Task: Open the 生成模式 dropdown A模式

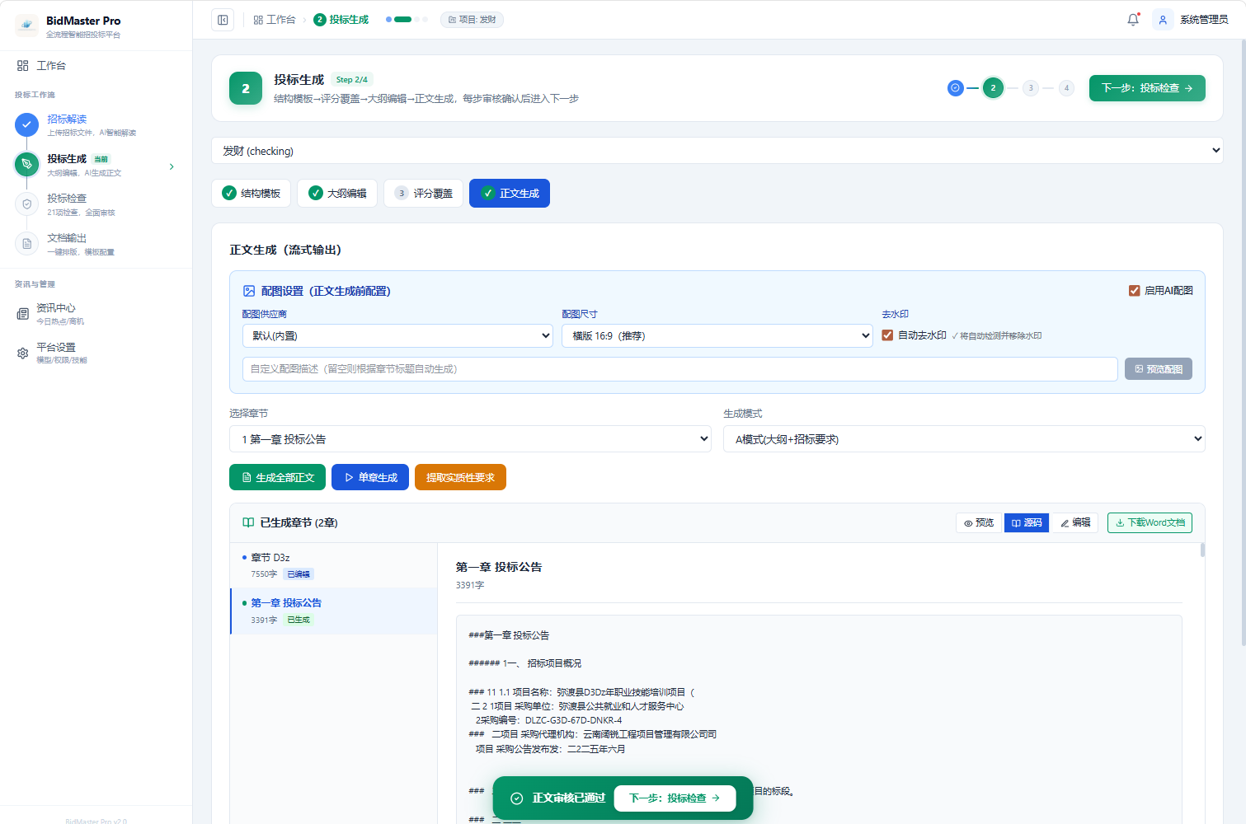Action: pyautogui.click(x=964, y=439)
